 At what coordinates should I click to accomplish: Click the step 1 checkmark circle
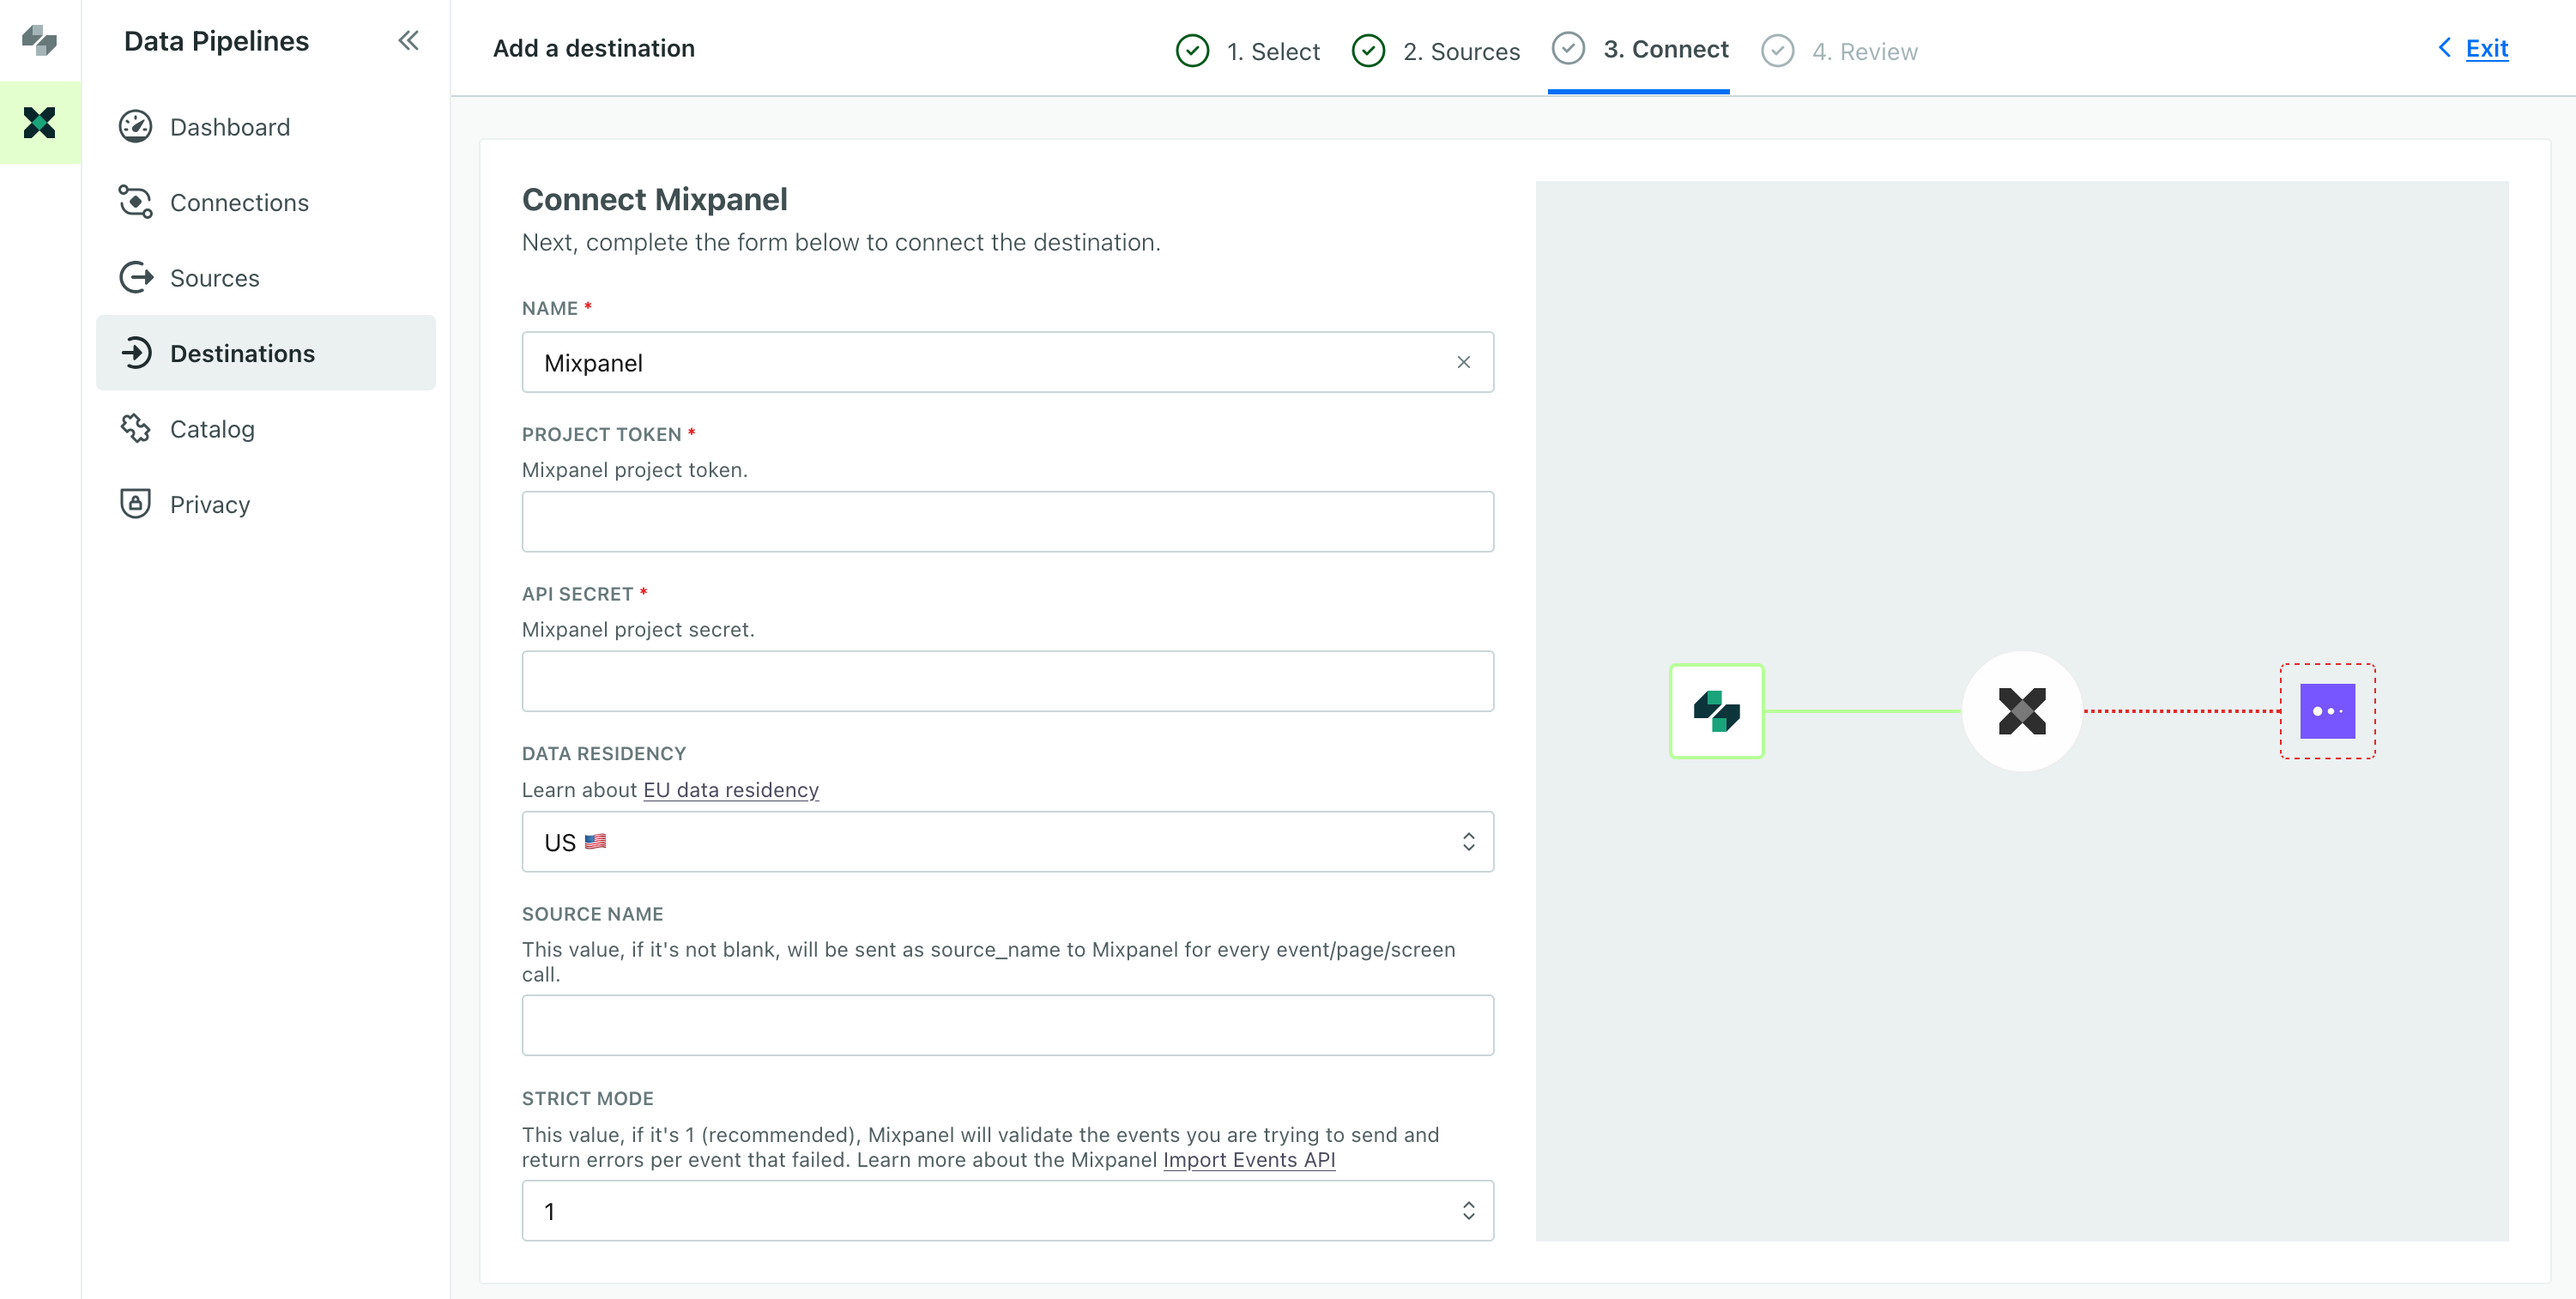(x=1192, y=51)
